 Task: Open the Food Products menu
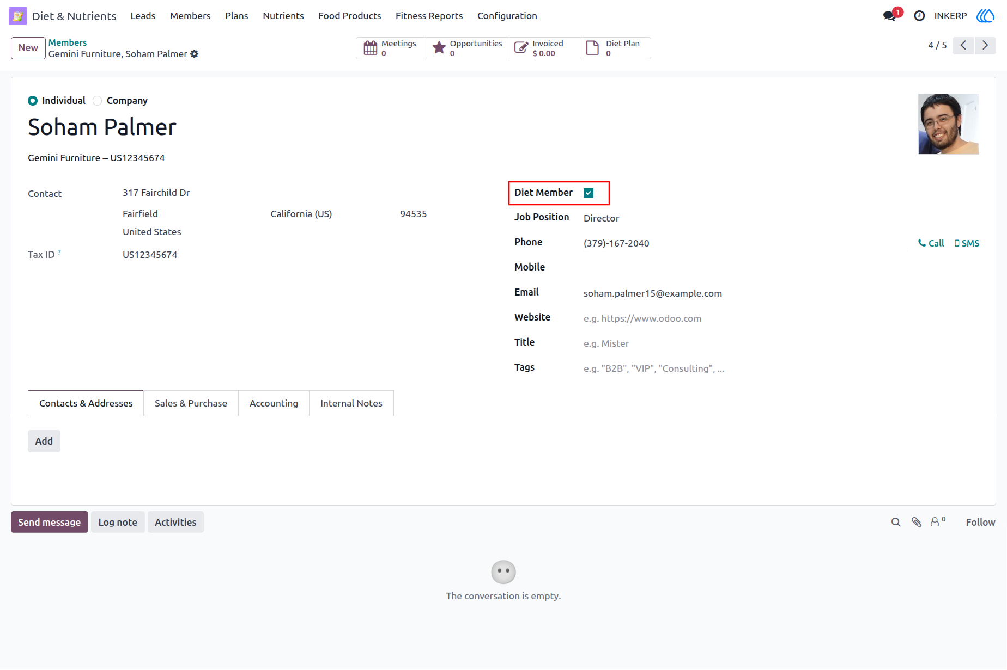click(350, 16)
